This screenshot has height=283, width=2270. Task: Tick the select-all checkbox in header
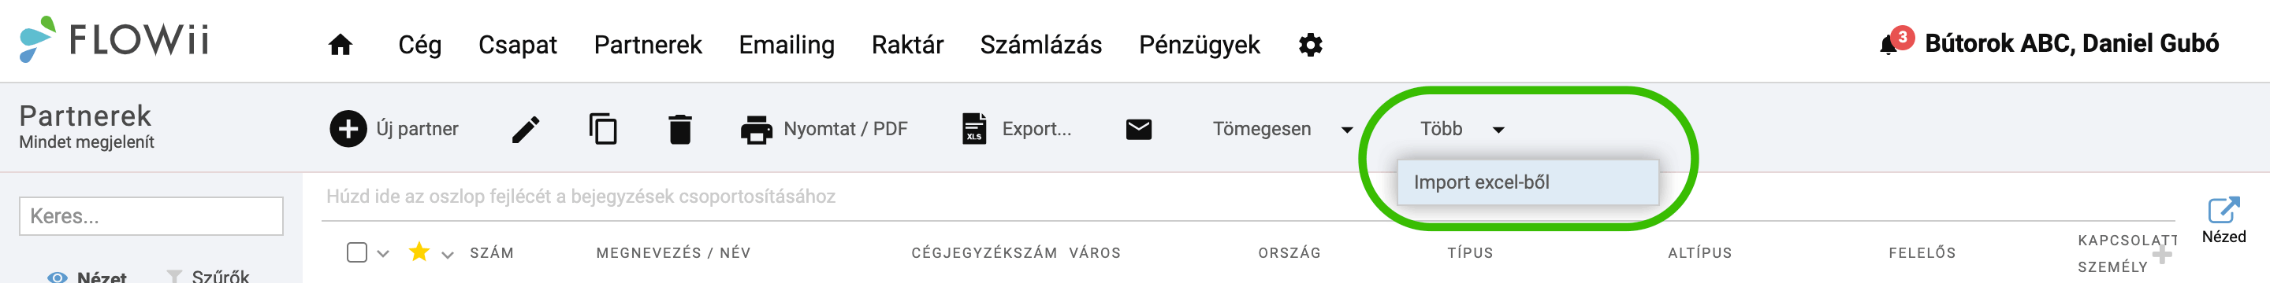coord(357,253)
